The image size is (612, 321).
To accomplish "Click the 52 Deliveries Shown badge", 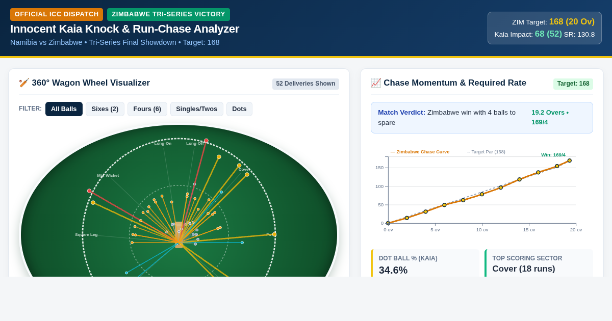I will [305, 84].
